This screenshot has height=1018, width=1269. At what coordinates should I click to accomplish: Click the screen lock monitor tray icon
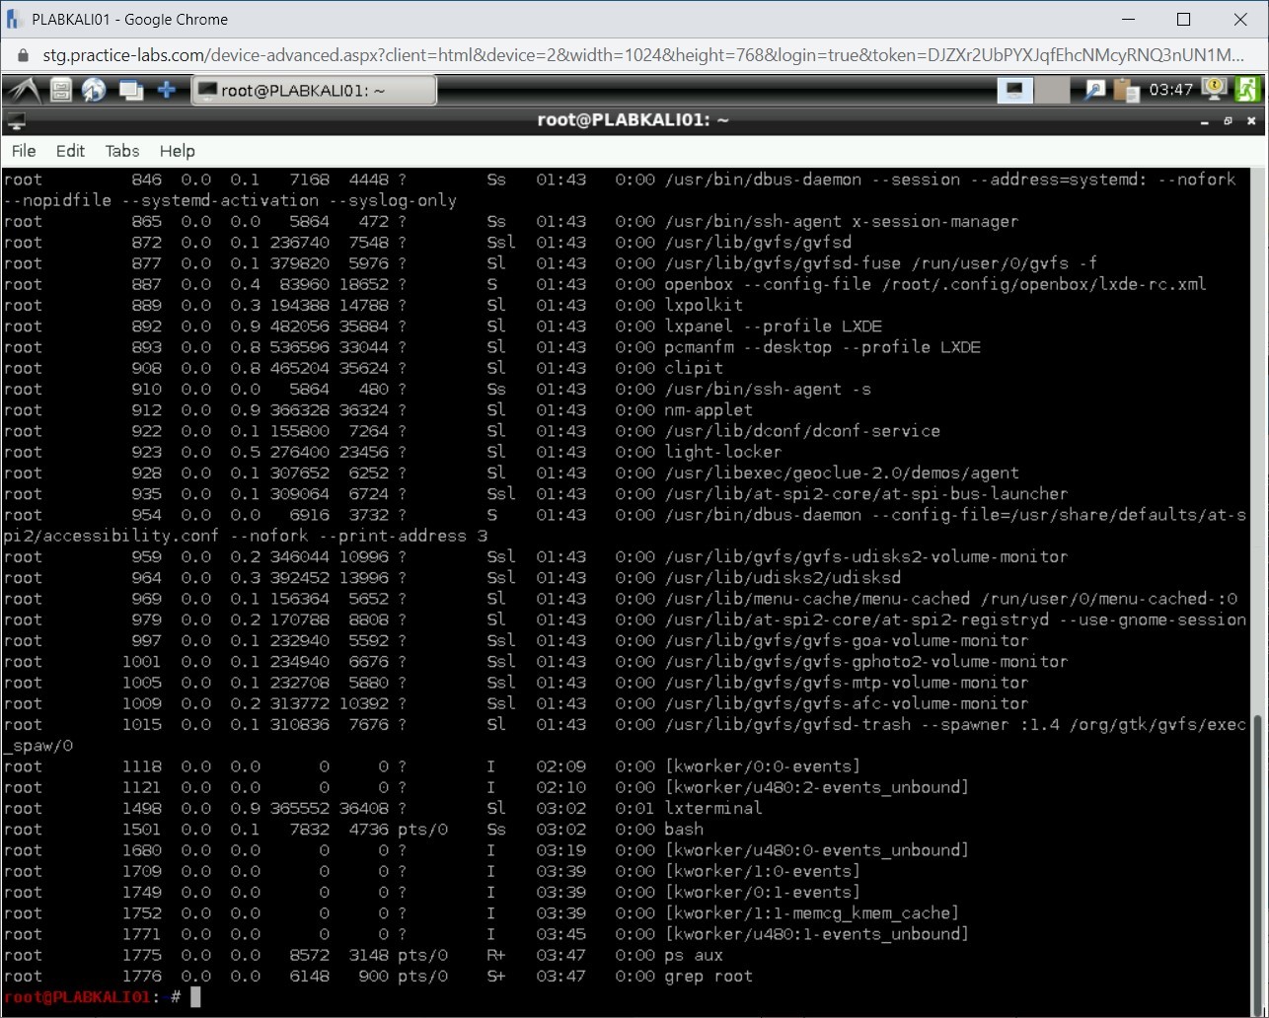pos(1214,90)
